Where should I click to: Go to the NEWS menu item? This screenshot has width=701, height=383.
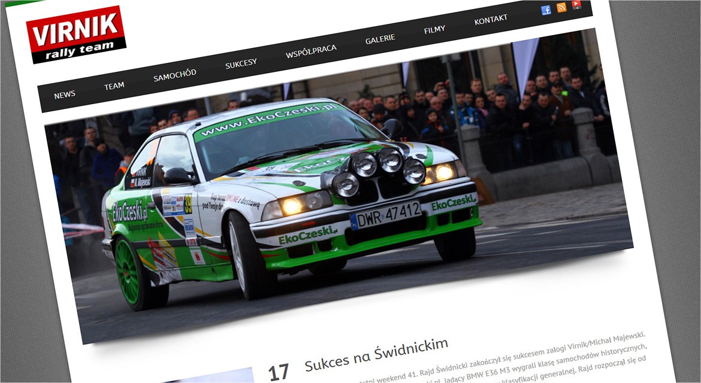pos(65,95)
